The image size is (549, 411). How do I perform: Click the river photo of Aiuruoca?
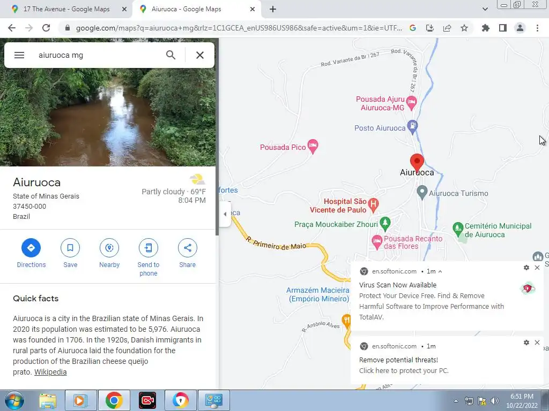(108, 117)
